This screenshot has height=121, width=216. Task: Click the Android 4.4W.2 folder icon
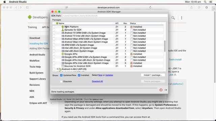60,69
